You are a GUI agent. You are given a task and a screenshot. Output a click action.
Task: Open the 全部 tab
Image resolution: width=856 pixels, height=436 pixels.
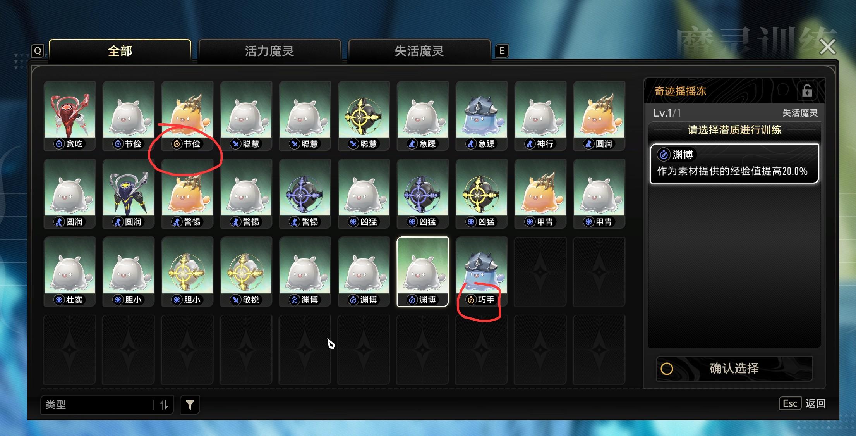(120, 51)
